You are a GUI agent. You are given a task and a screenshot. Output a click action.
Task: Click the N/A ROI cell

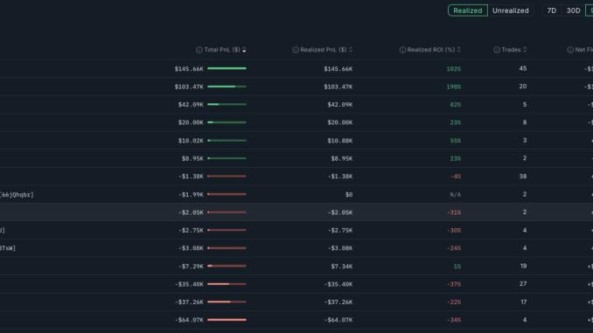point(456,195)
